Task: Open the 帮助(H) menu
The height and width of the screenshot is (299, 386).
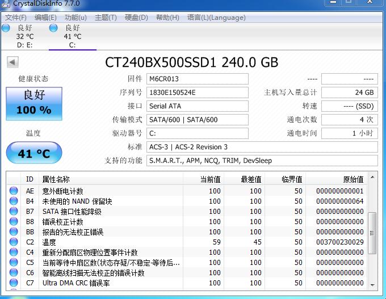Action: (x=167, y=18)
